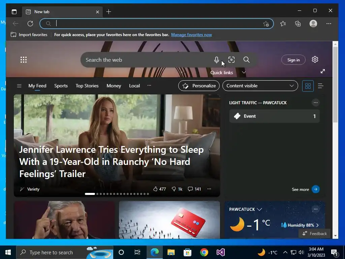Open Visual Studio from the taskbar
Image resolution: width=345 pixels, height=259 pixels.
220,252
